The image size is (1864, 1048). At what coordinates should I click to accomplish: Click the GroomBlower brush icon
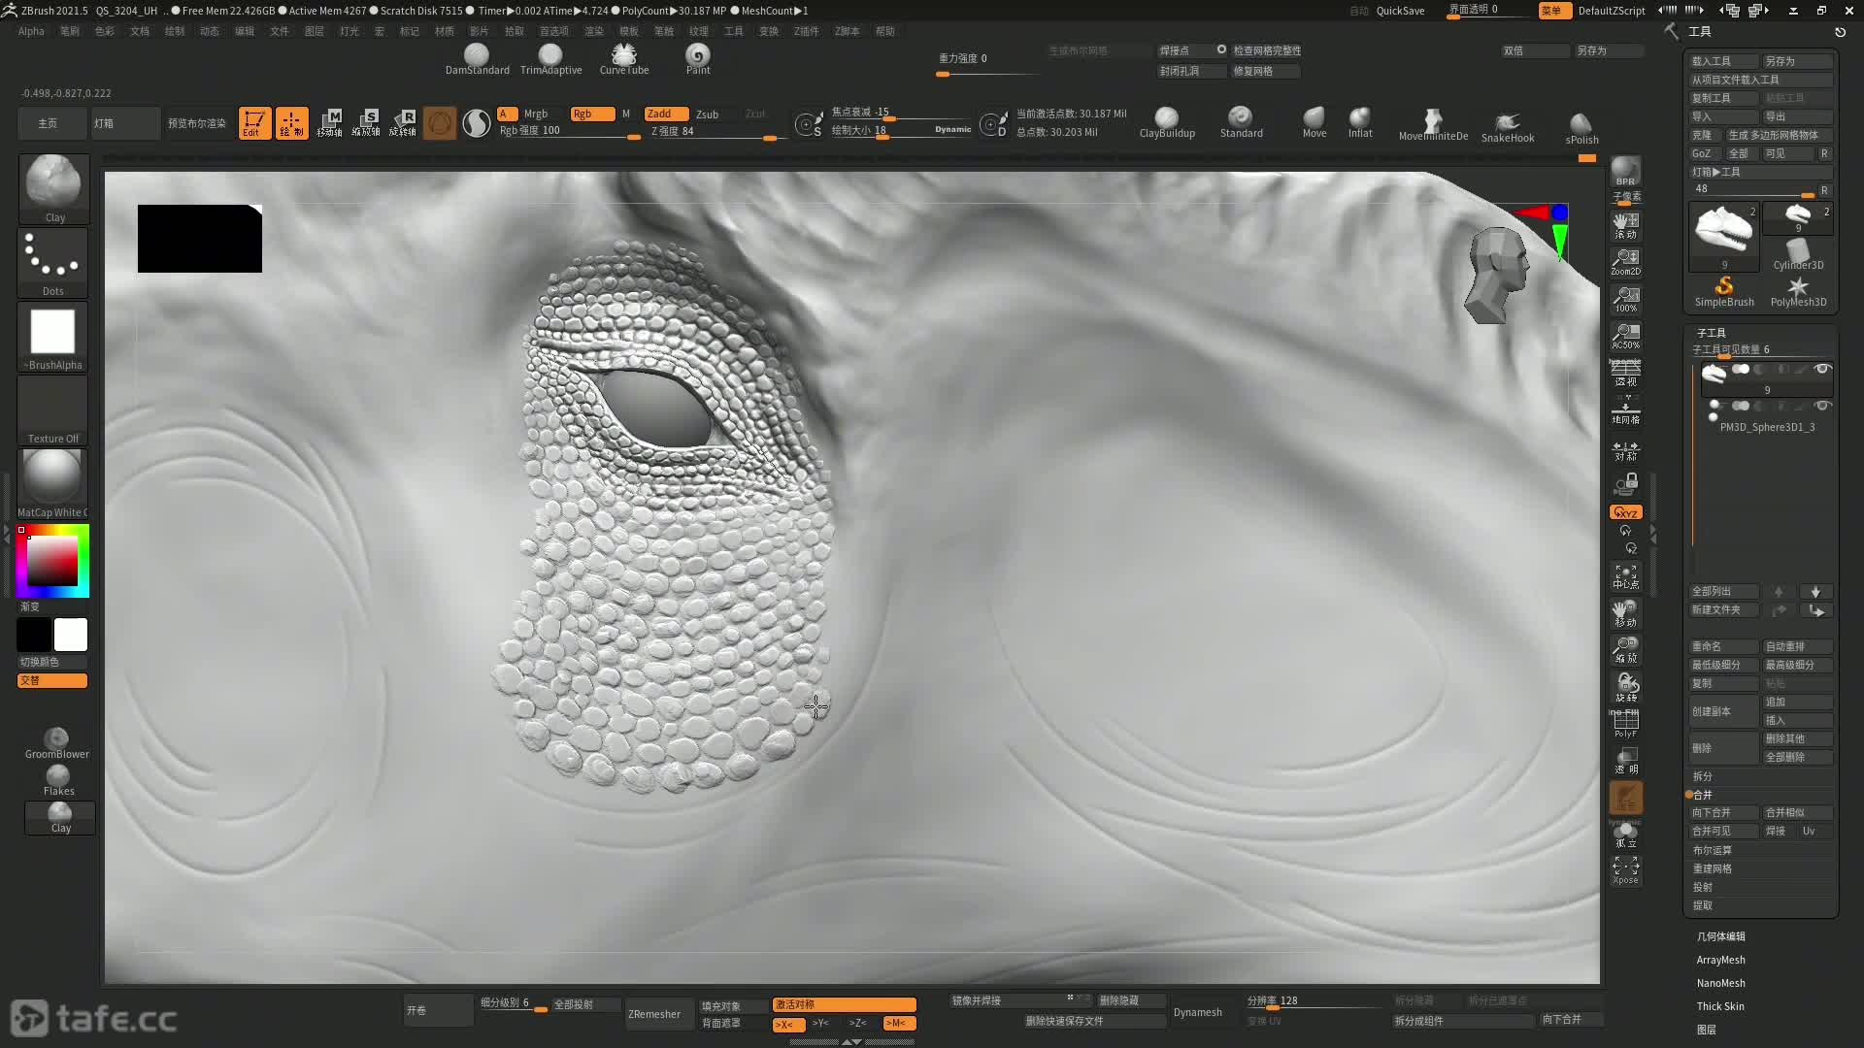[x=57, y=743]
